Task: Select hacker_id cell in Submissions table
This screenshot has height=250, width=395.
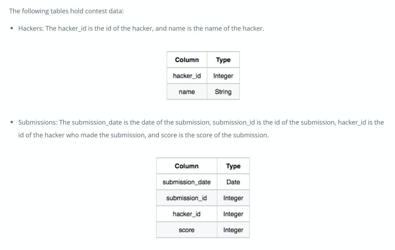Action: [187, 214]
